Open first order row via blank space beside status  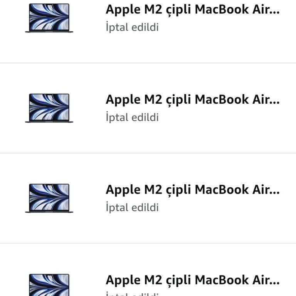coord(227,27)
